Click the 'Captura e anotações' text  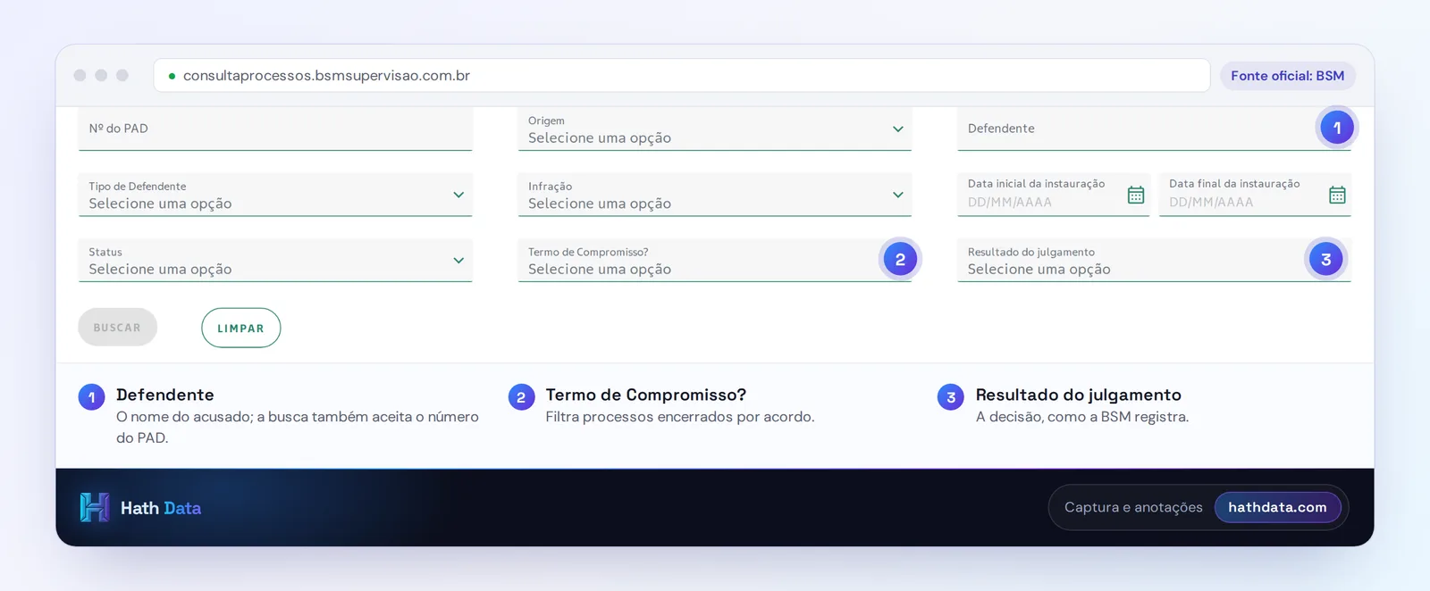[x=1133, y=507]
